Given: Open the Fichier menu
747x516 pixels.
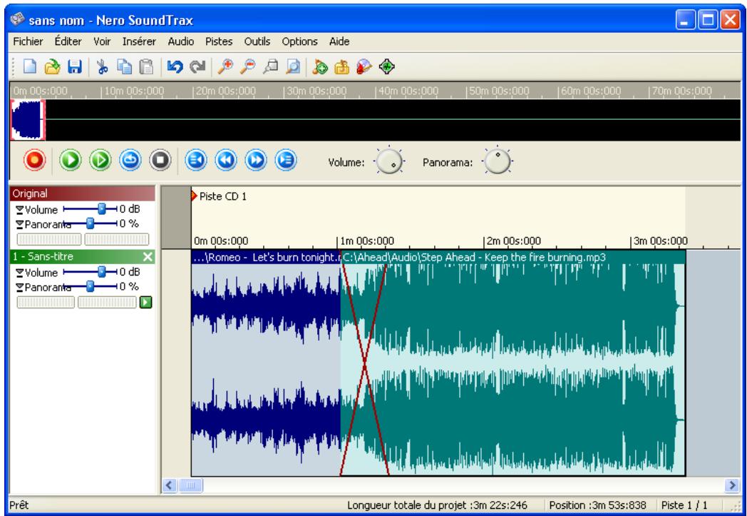Looking at the screenshot, I should tap(28, 41).
